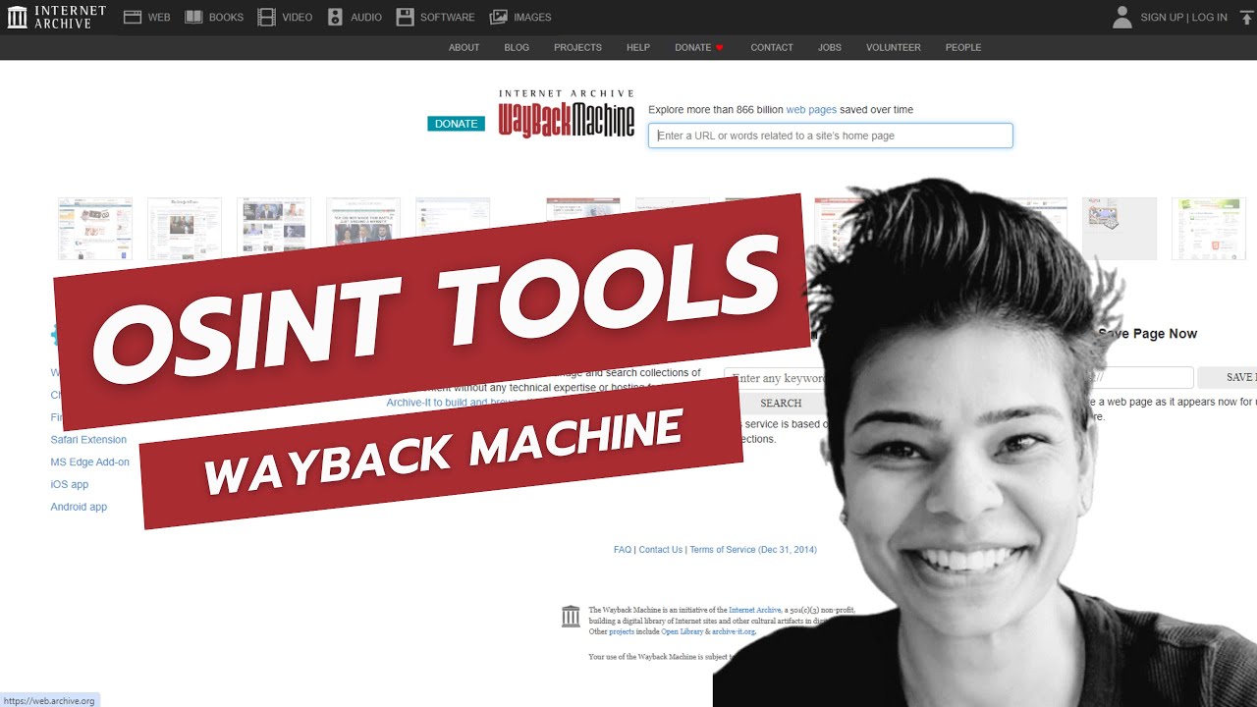
Task: Open the iOS app link
Action: point(69,484)
